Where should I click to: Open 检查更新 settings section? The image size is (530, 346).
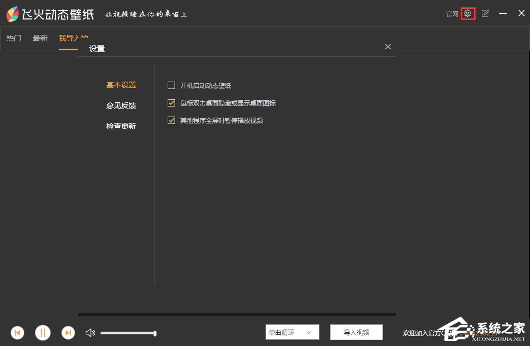121,126
